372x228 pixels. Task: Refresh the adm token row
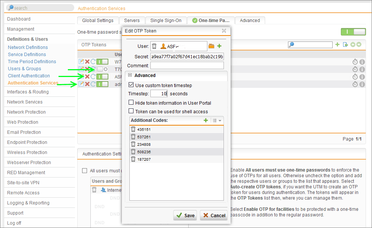(x=93, y=84)
